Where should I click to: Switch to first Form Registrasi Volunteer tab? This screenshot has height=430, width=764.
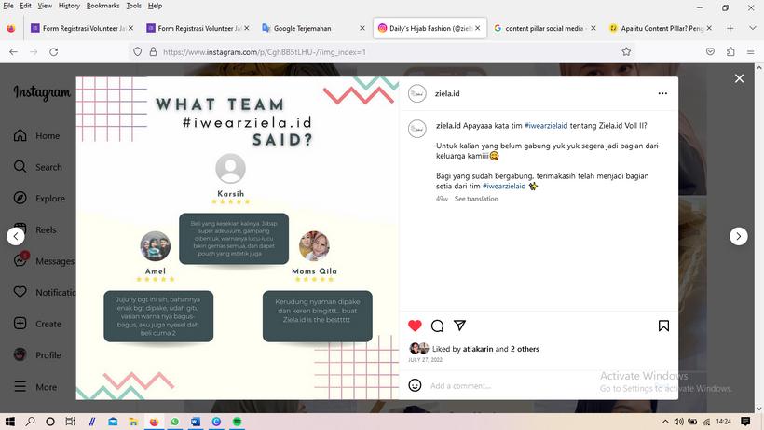(81, 28)
